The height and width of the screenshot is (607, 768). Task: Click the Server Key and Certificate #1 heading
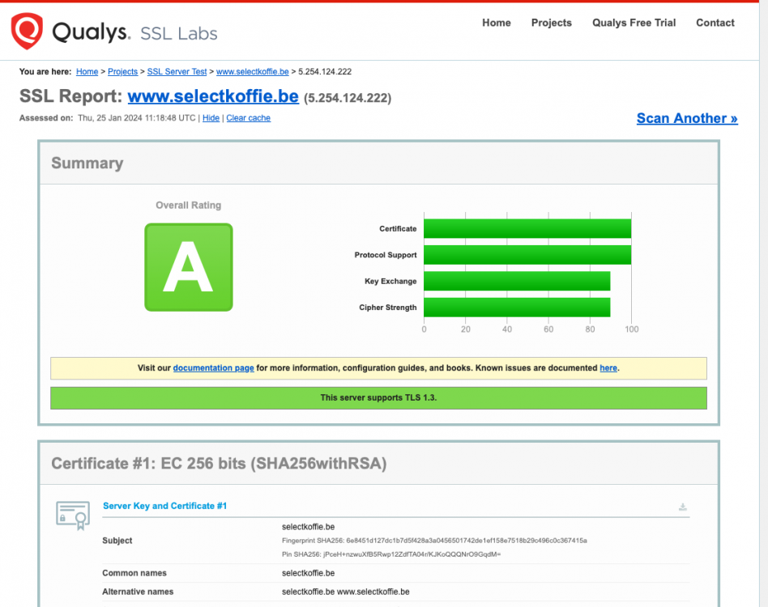pos(164,506)
